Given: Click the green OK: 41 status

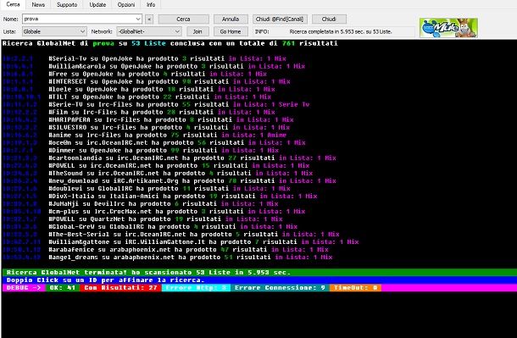Looking at the screenshot, I should (x=63, y=288).
